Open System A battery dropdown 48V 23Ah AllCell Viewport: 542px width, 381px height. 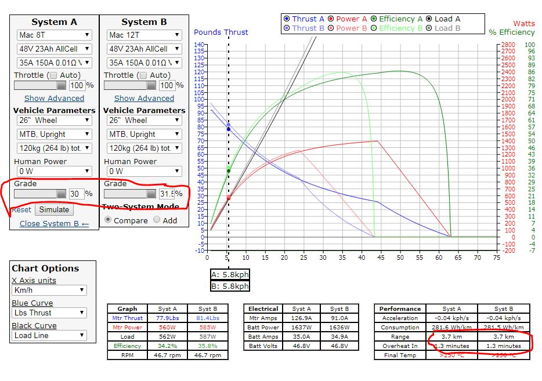[55, 49]
